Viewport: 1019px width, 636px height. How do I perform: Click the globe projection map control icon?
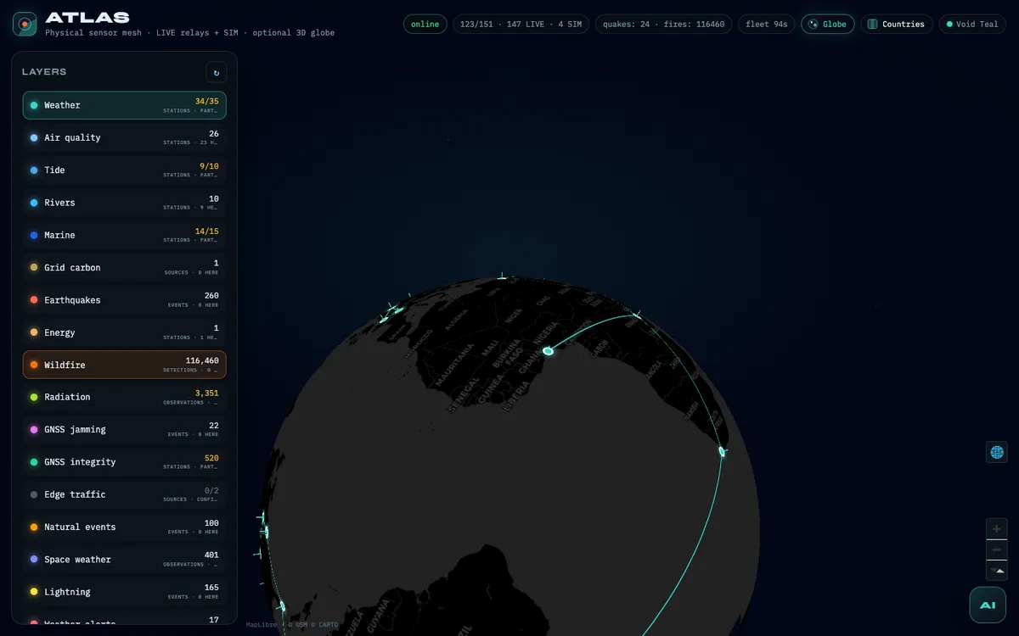click(997, 452)
